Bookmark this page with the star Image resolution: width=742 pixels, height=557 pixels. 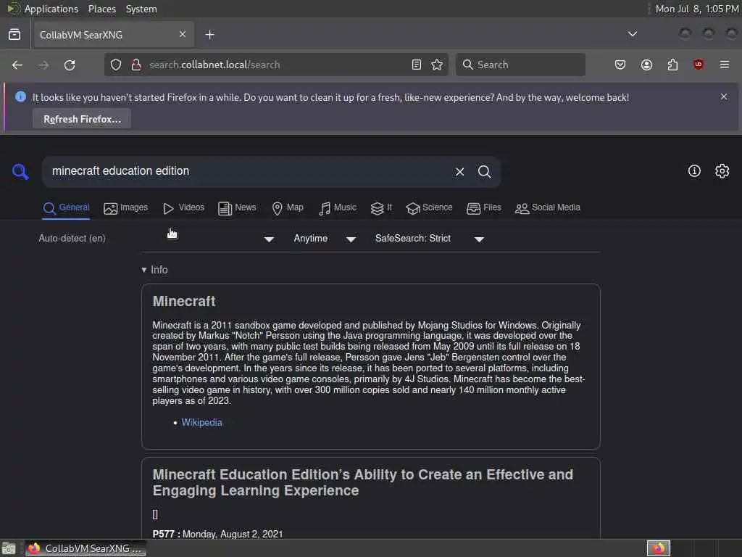tap(437, 65)
